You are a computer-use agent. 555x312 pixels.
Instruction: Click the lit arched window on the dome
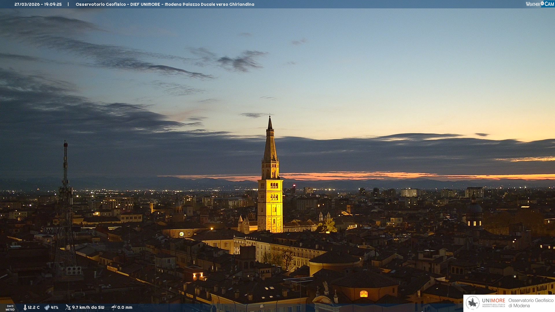click(364, 294)
